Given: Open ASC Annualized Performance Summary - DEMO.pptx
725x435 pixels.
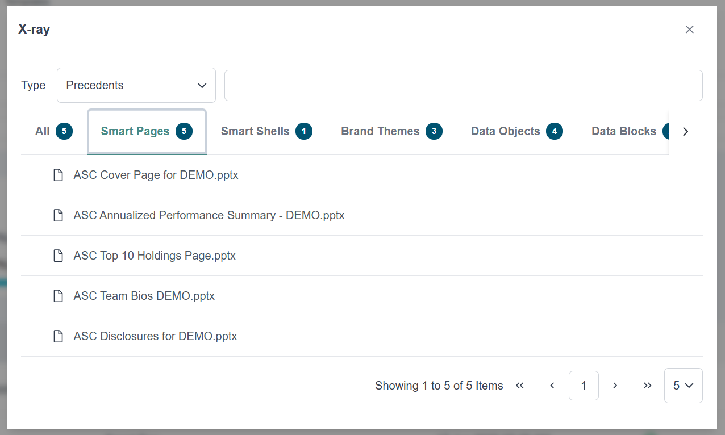Looking at the screenshot, I should point(209,215).
